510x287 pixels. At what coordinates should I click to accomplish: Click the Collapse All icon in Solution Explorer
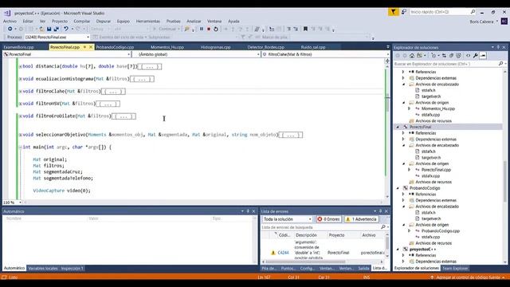[451, 56]
